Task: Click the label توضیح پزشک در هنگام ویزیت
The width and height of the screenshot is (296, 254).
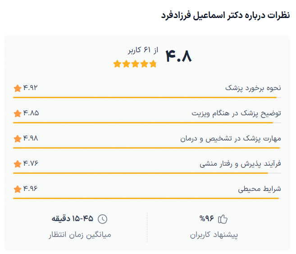Action: click(x=236, y=113)
